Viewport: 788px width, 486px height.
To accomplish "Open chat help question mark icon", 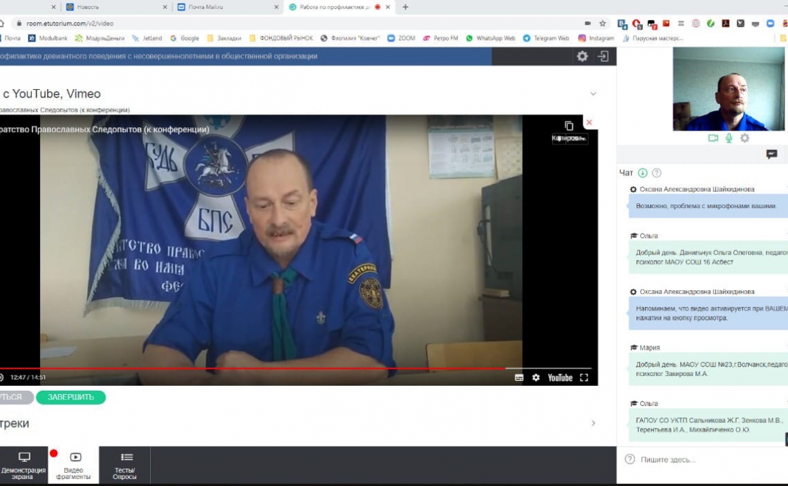I will pos(657,173).
